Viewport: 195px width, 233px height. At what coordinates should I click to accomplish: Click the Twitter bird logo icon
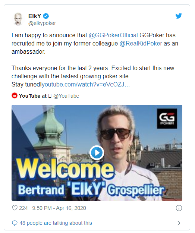point(179,16)
